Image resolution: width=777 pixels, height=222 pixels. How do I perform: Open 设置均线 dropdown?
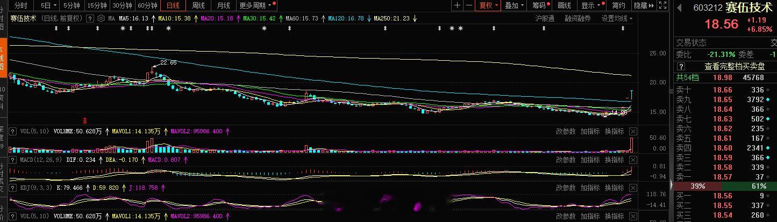click(616, 18)
